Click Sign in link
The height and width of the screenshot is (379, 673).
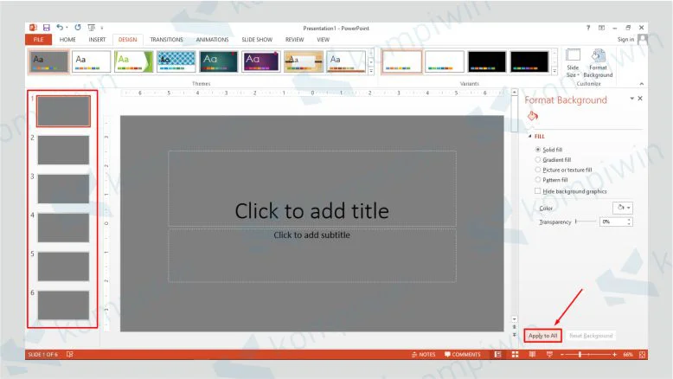625,40
